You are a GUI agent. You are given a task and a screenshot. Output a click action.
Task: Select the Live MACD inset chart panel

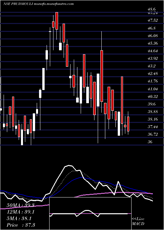(90, 214)
